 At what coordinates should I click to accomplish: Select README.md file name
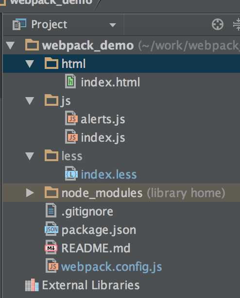(96, 248)
